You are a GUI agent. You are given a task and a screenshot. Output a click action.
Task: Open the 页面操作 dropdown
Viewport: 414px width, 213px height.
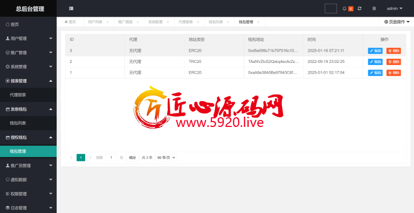(x=397, y=22)
